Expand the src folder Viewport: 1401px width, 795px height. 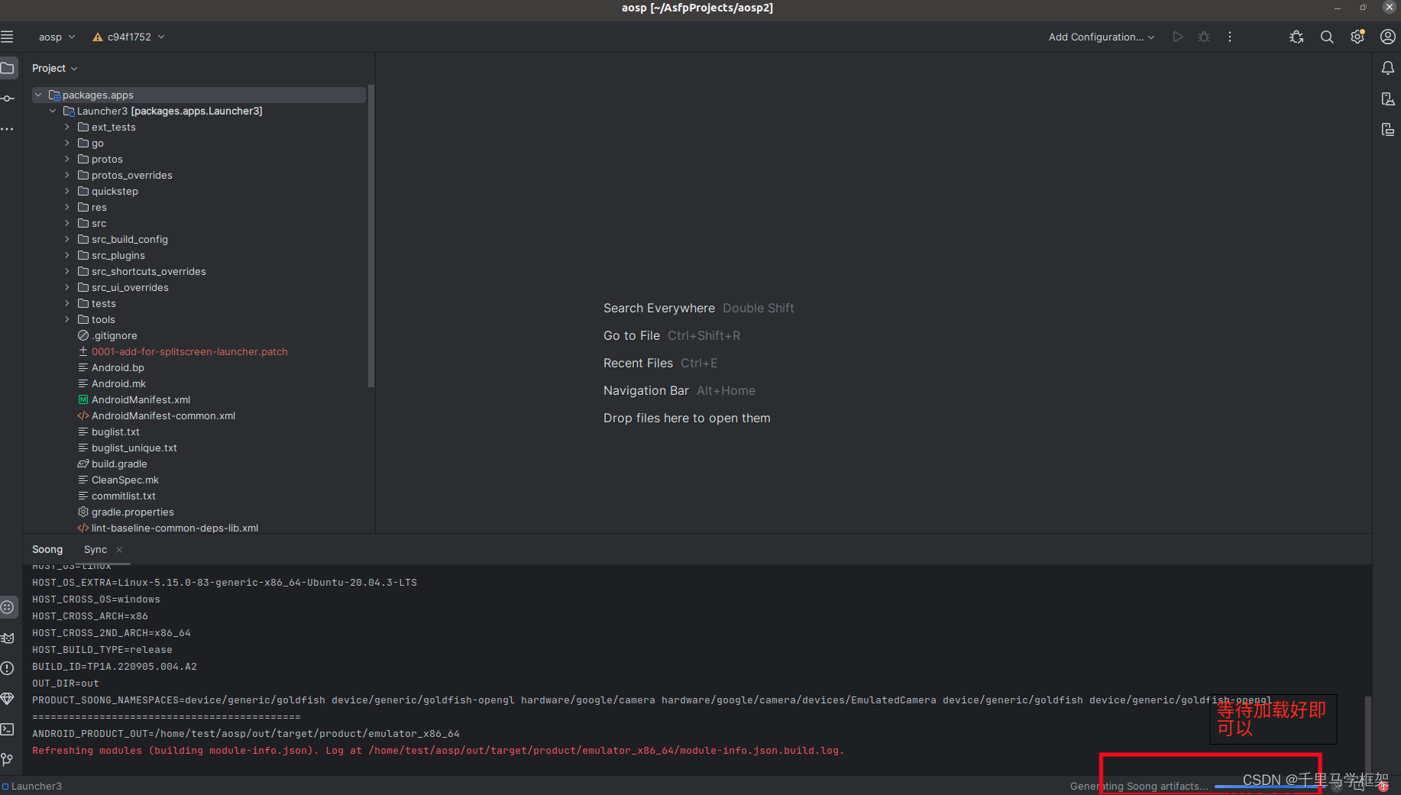[67, 223]
